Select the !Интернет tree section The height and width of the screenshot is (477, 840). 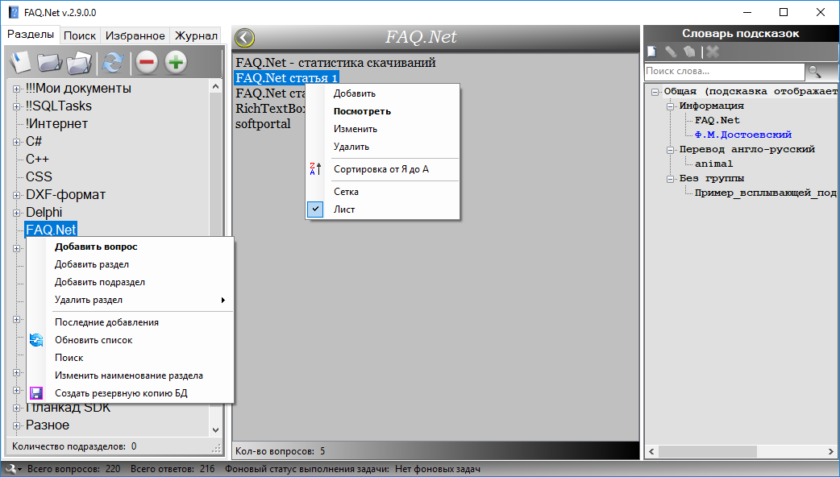point(56,123)
